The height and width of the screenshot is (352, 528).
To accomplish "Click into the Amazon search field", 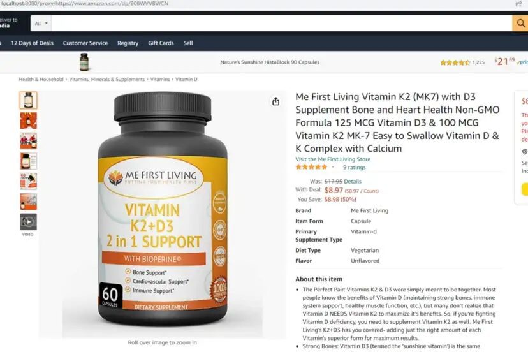I will tap(282, 23).
